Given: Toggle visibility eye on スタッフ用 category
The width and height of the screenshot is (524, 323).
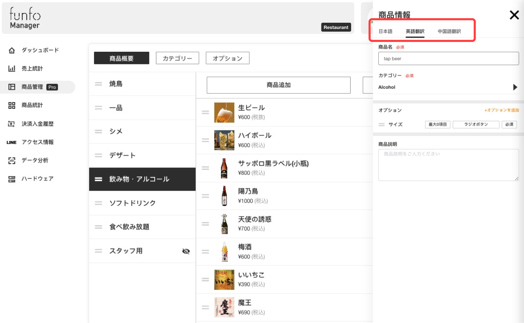Looking at the screenshot, I should [x=186, y=251].
